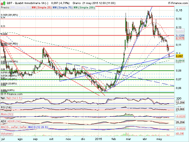Click the 0,1208 resistance level label
The height and width of the screenshot is (142, 189).
pyautogui.click(x=4, y=34)
